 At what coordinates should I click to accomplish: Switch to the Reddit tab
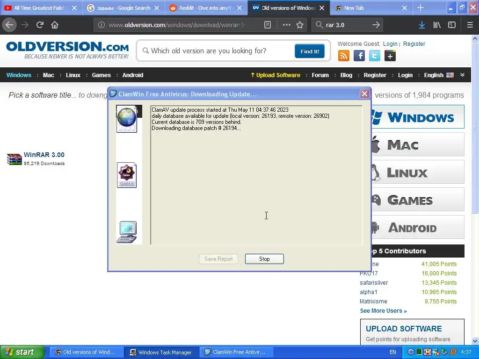(x=206, y=8)
